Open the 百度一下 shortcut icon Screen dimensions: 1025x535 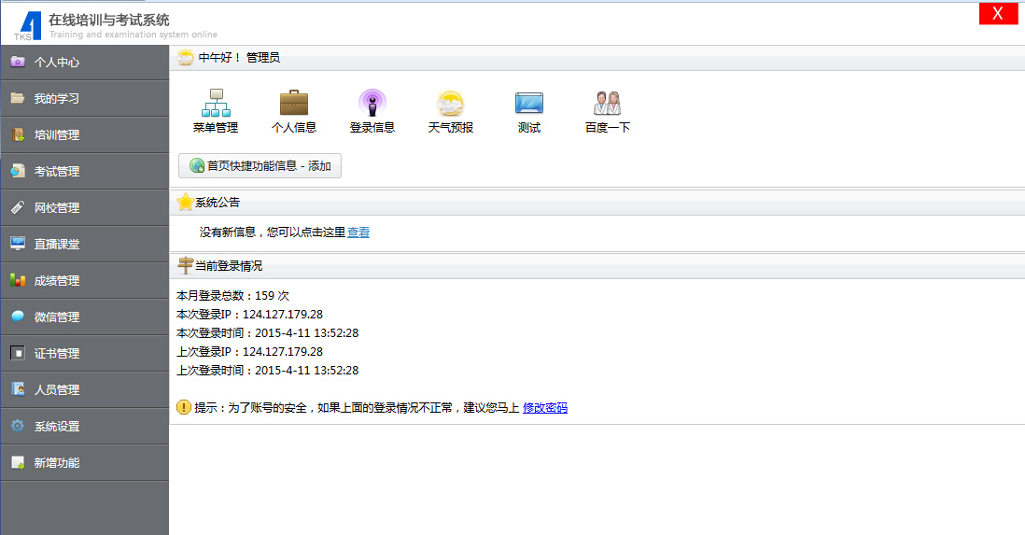coord(608,103)
